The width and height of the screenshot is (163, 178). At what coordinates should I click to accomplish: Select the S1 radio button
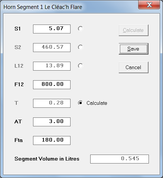81,29
